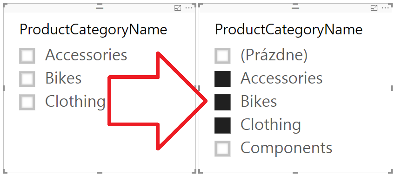
Task: Check Clothing in the left slicer
Action: coord(27,102)
